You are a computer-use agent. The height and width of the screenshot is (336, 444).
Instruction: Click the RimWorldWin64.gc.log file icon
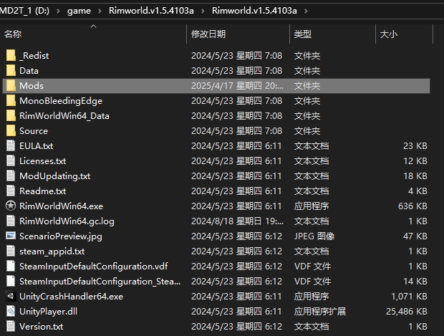coord(11,221)
